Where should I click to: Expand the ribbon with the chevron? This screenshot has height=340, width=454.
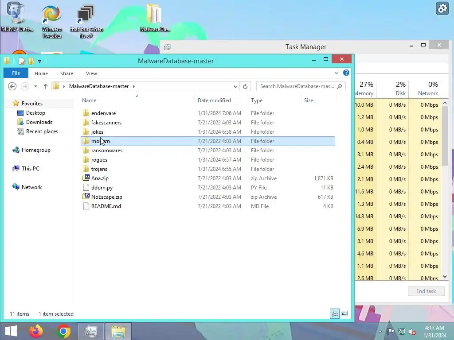(337, 73)
